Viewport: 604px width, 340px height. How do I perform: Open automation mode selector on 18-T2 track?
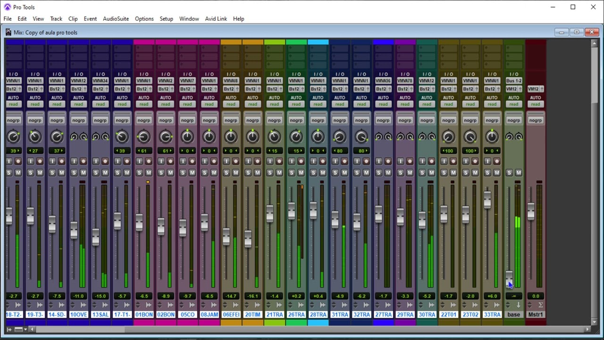(x=13, y=104)
